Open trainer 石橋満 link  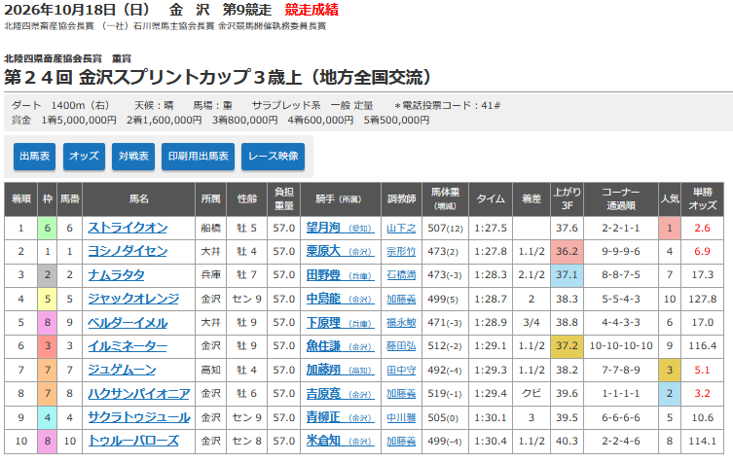[x=401, y=275]
